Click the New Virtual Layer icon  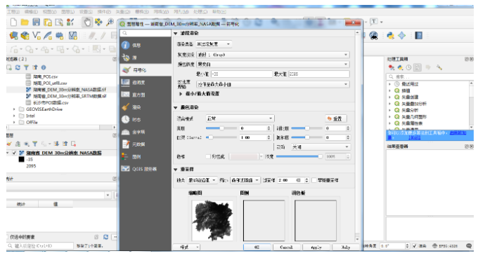[72, 36]
